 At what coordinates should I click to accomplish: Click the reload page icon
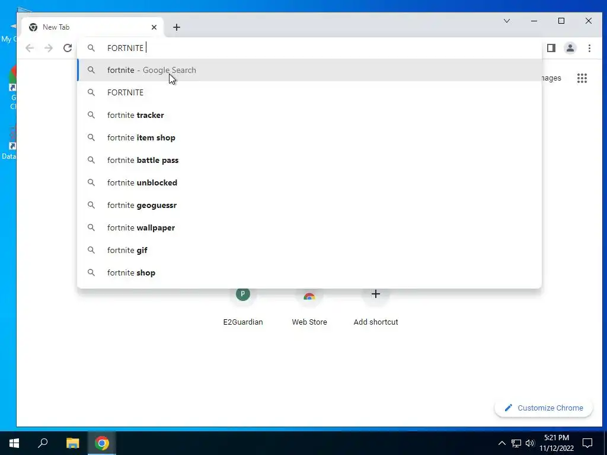[x=68, y=48]
